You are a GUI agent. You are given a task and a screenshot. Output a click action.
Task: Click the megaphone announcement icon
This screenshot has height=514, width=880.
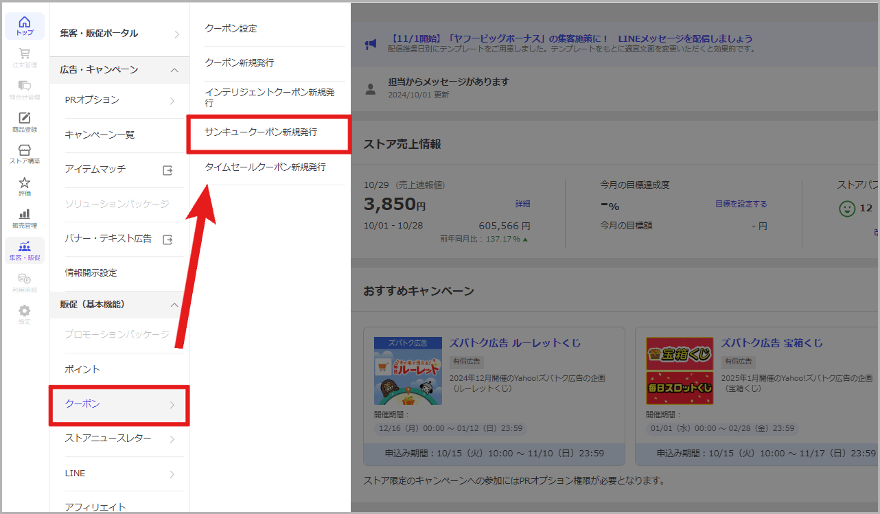coord(371,44)
